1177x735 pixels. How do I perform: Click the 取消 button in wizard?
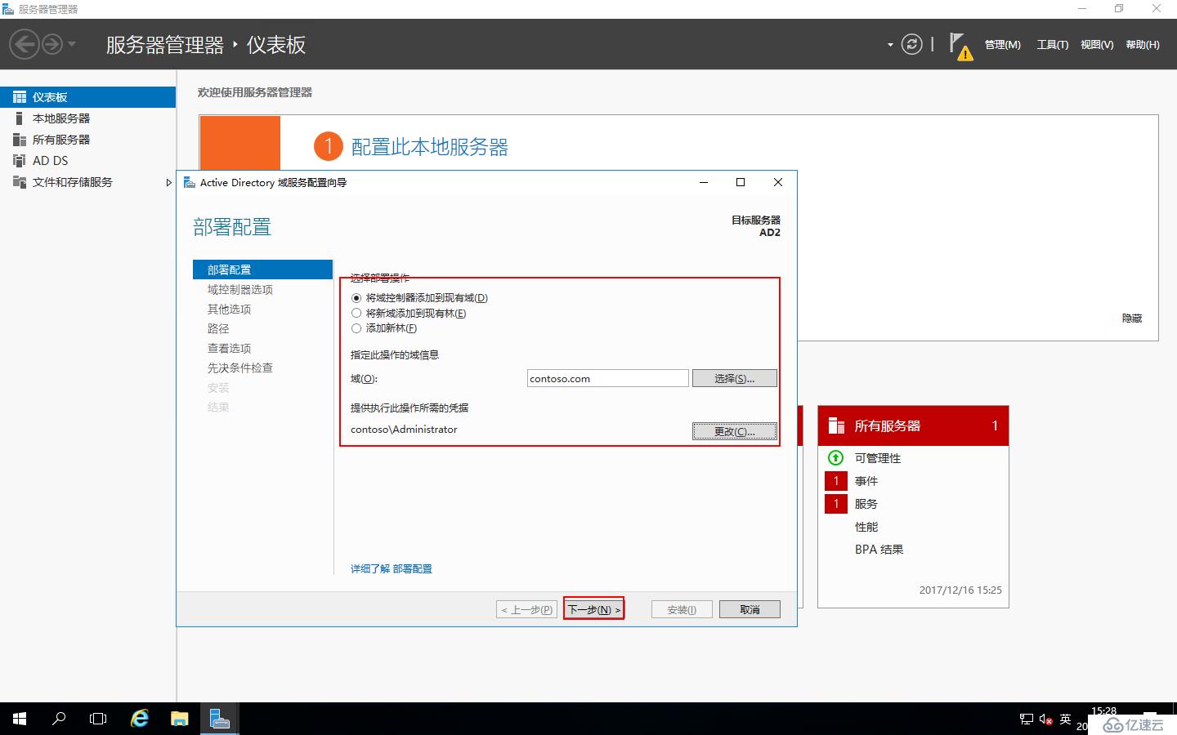point(750,609)
